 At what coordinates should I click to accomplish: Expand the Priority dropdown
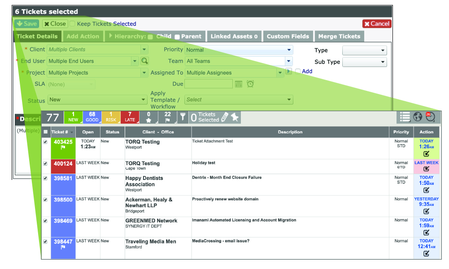coord(289,50)
